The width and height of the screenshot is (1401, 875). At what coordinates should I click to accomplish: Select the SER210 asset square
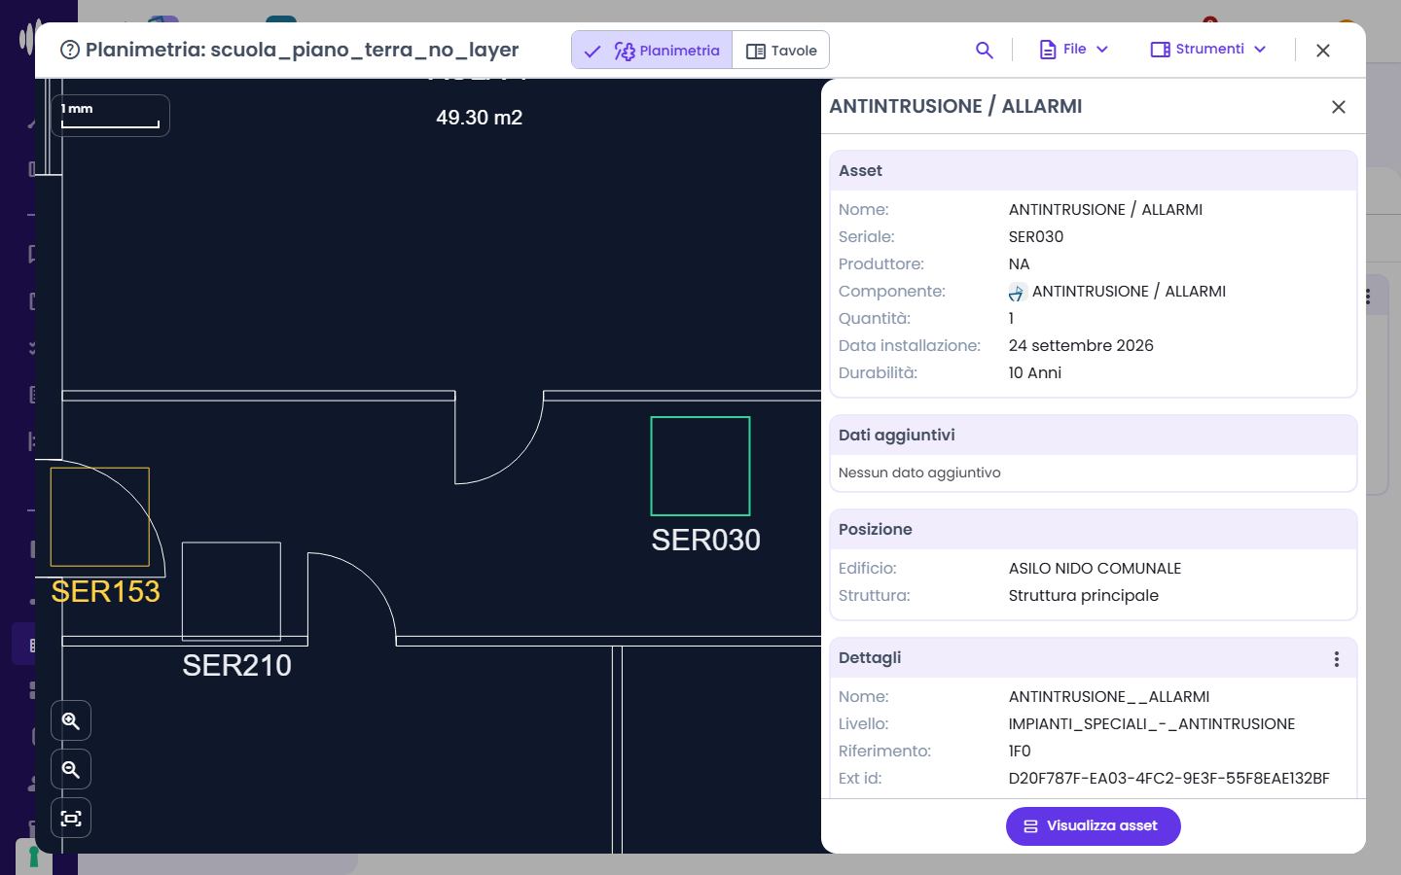pos(232,591)
